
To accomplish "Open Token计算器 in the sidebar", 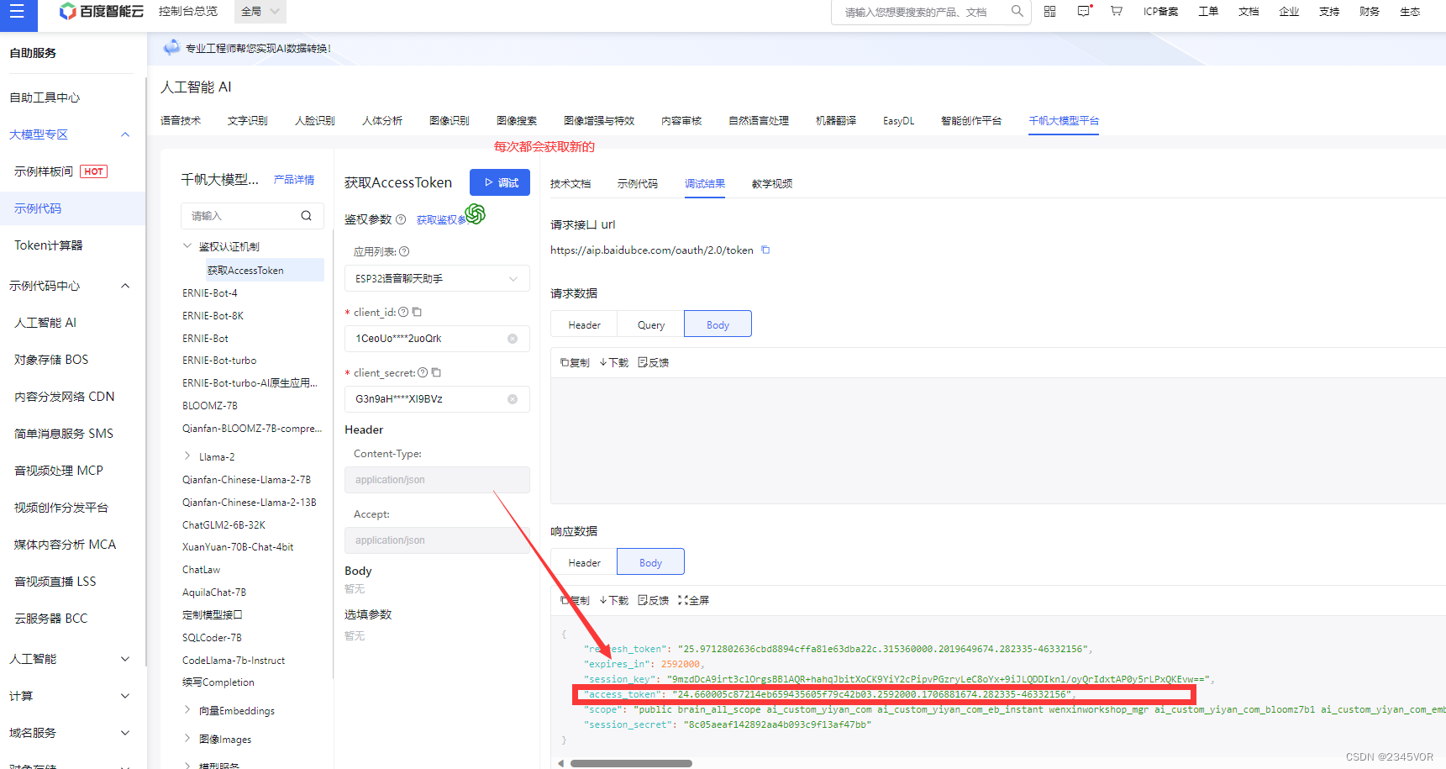I will 49,245.
